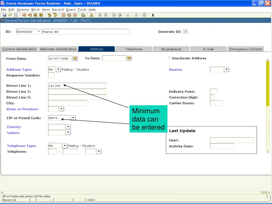Open the ID search dropdown arrow

[x=39, y=32]
